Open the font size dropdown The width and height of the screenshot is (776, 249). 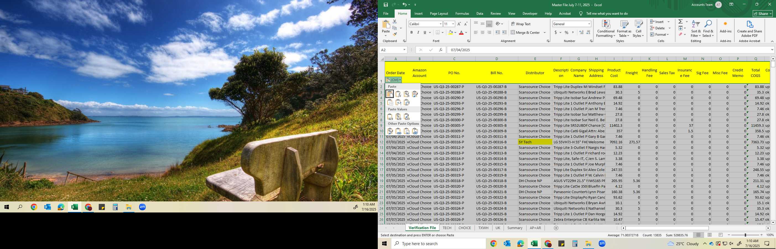coord(453,24)
